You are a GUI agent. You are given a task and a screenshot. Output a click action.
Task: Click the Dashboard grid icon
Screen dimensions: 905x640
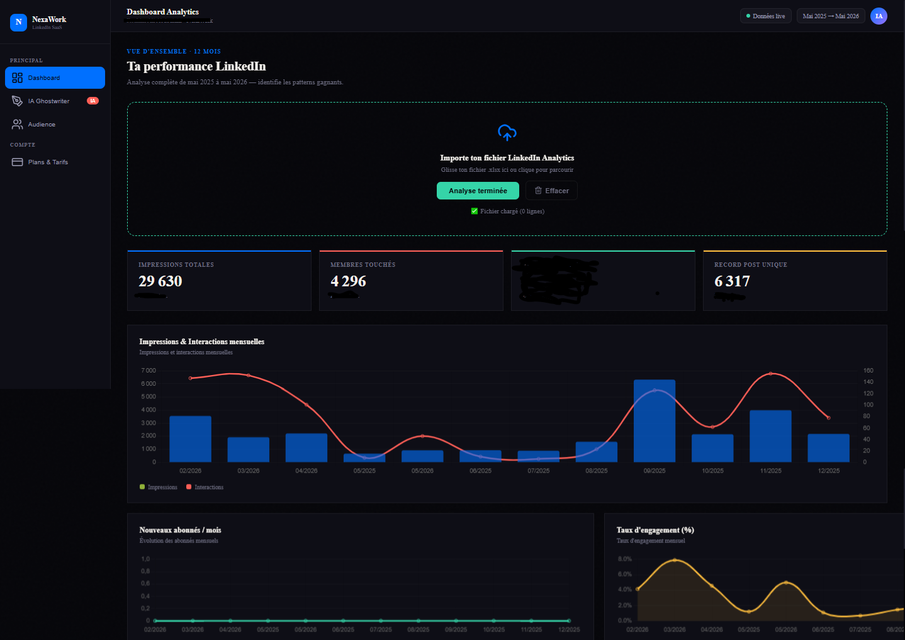click(x=17, y=78)
